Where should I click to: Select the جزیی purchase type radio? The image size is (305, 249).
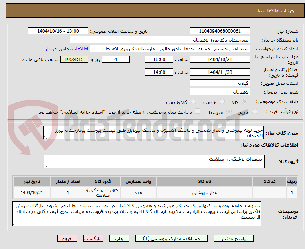pos(255,112)
